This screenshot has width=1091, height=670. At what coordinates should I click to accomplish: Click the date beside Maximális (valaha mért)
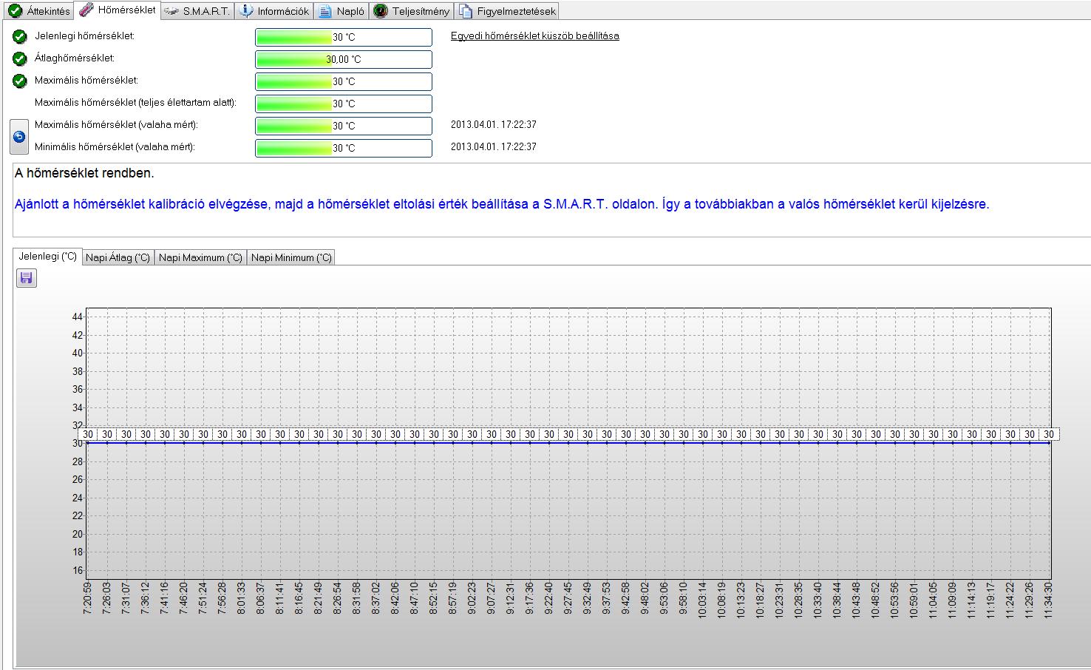tap(494, 125)
